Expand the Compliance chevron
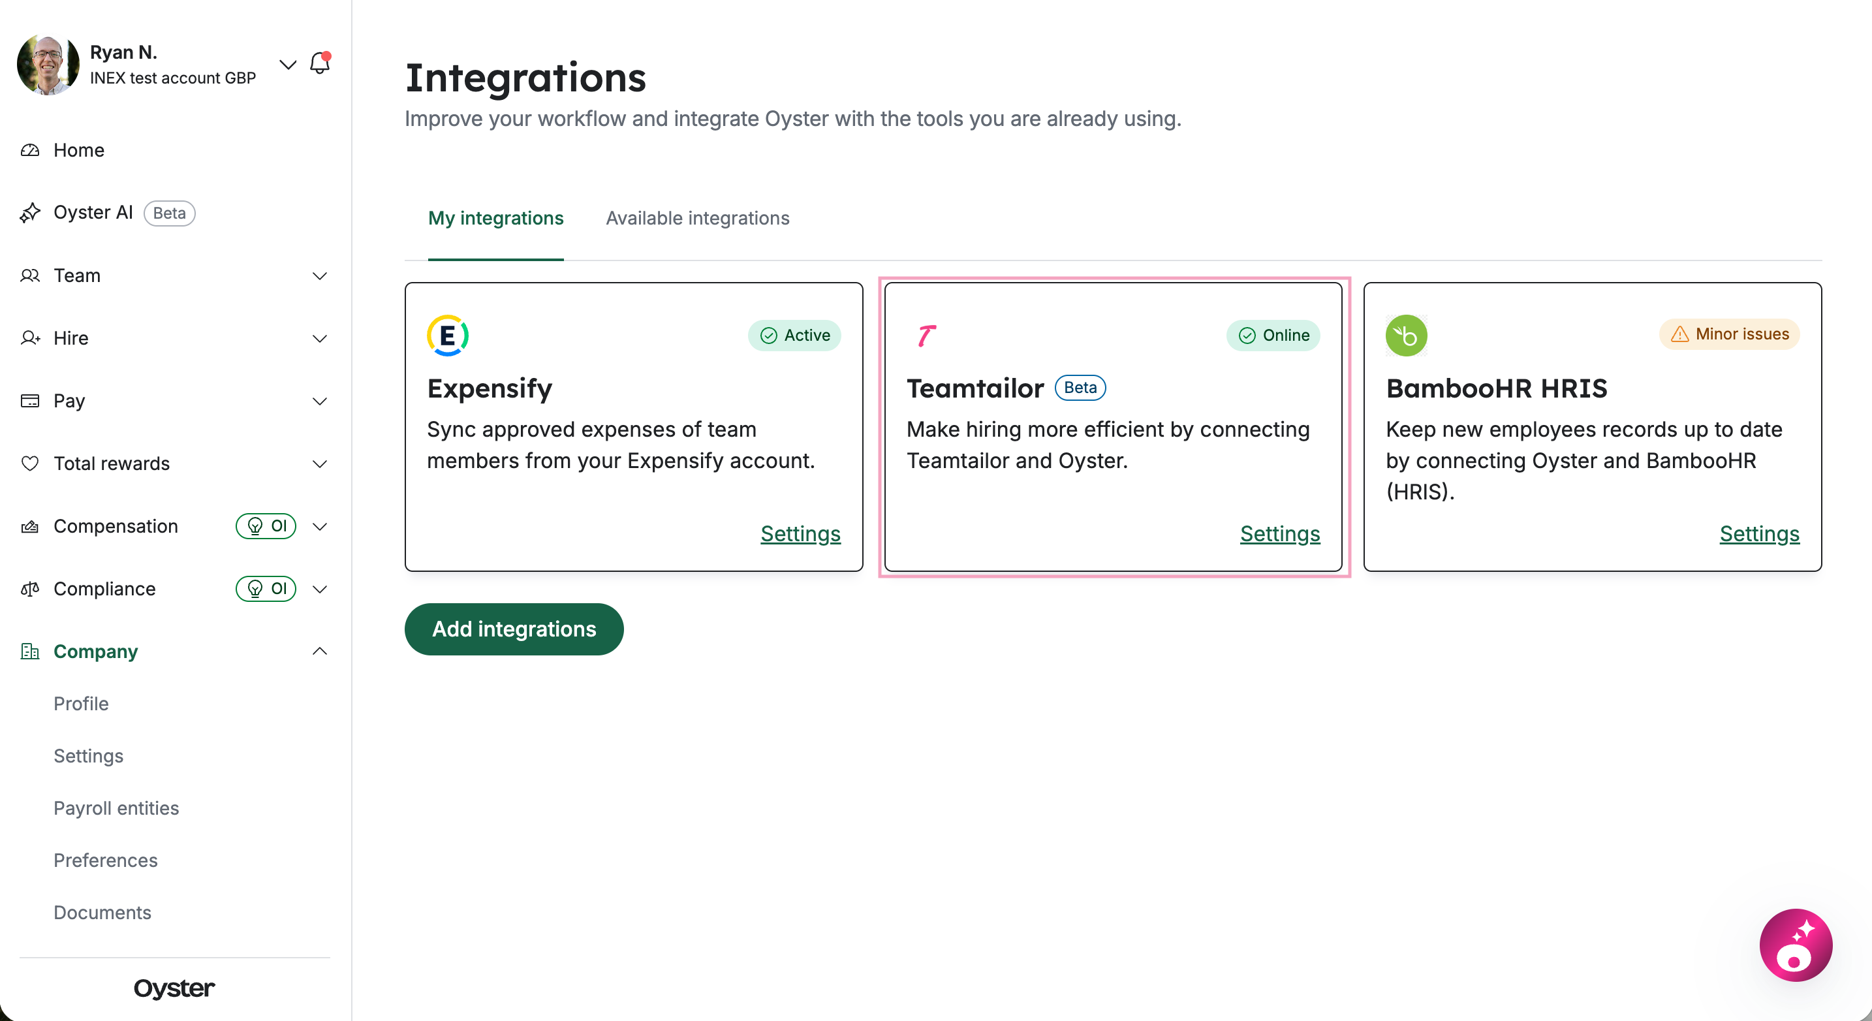This screenshot has width=1872, height=1021. tap(320, 589)
